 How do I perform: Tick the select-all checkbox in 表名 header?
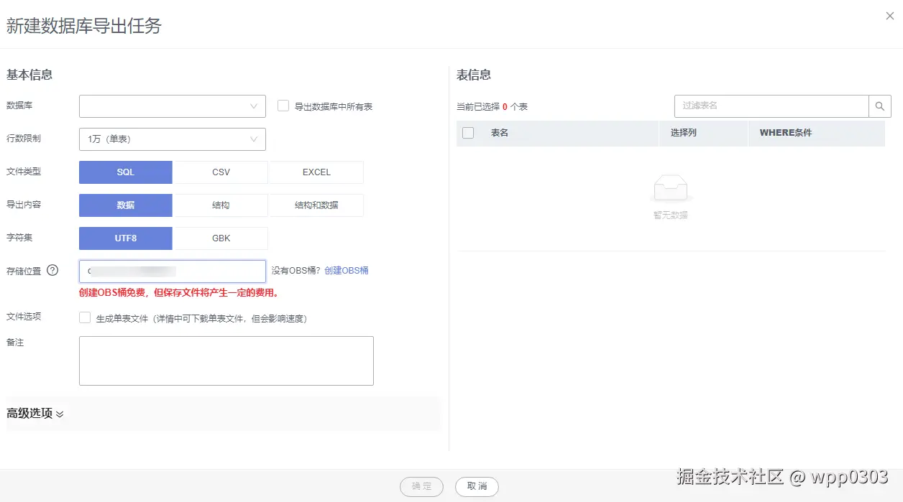pos(468,133)
